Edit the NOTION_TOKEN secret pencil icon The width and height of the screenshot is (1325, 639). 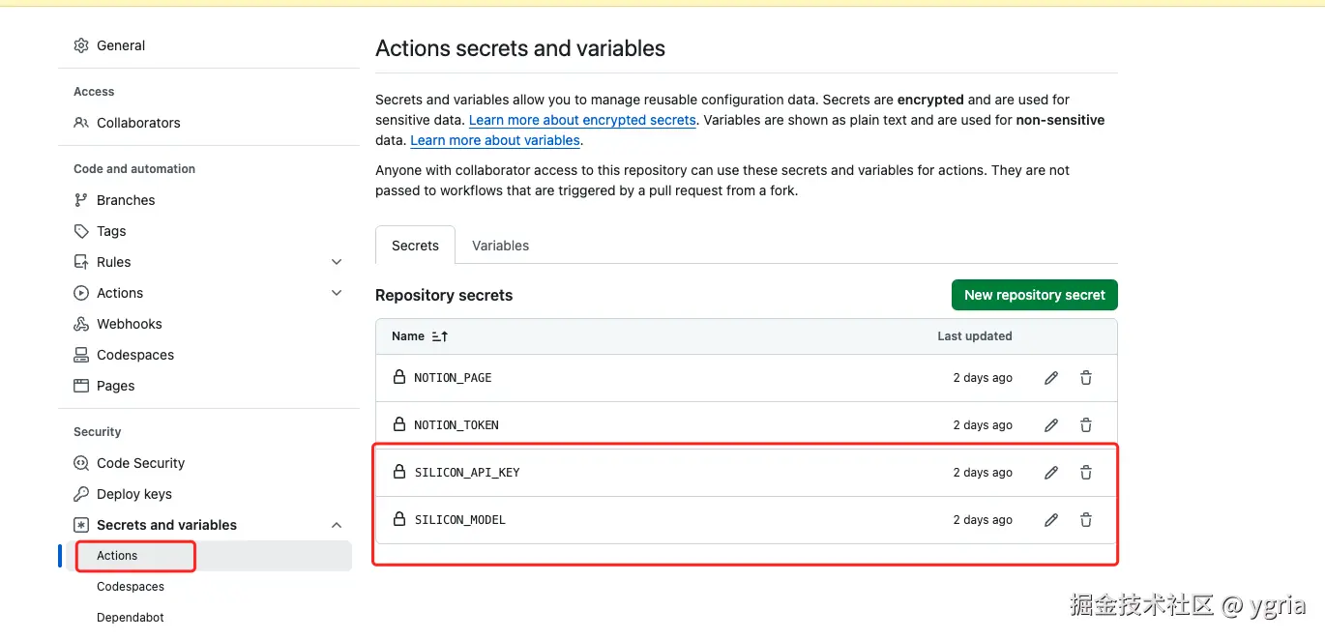[1051, 425]
